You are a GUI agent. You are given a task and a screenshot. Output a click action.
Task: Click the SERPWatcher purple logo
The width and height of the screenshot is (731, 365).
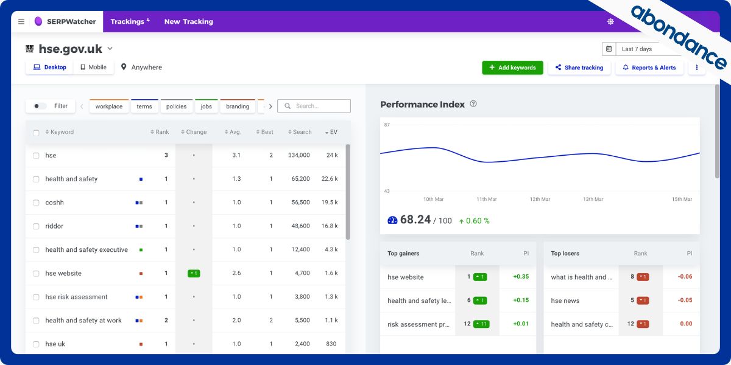click(x=38, y=21)
